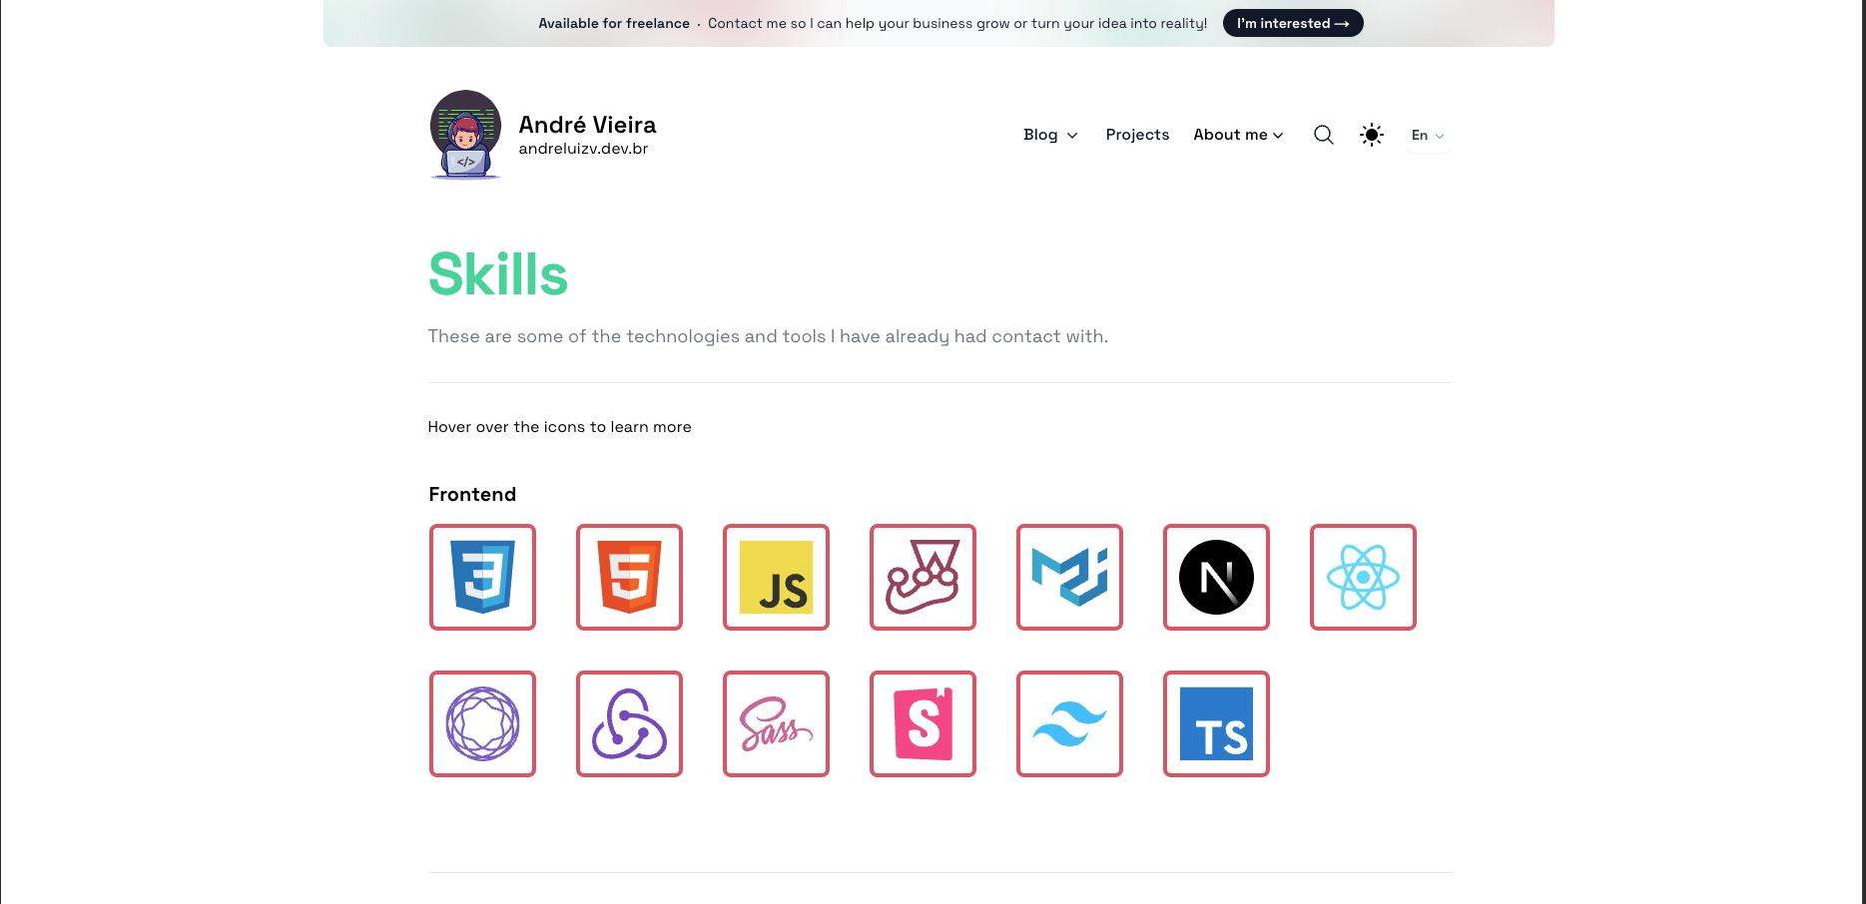
Task: Click the Redux icon
Action: click(x=629, y=723)
